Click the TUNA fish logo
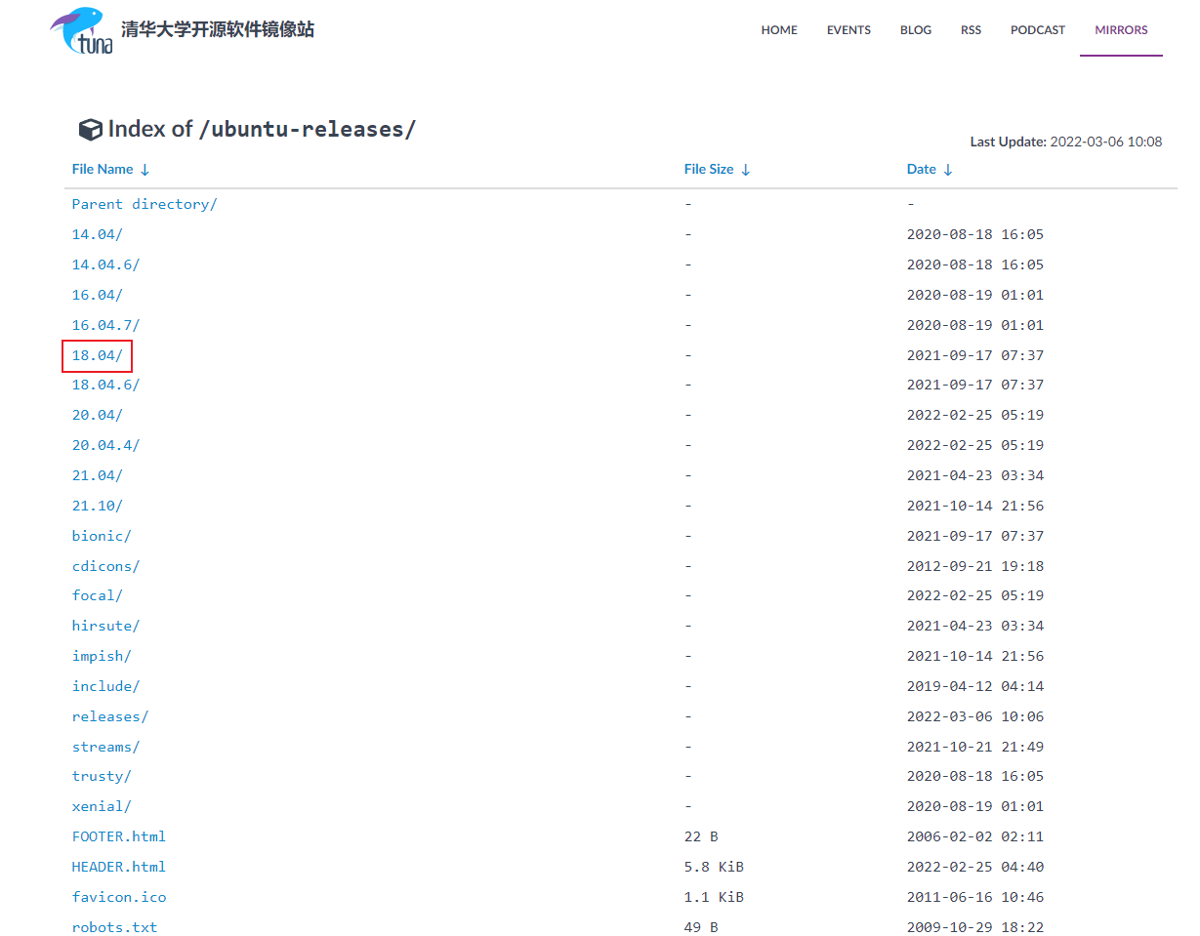This screenshot has height=936, width=1200. click(x=81, y=30)
